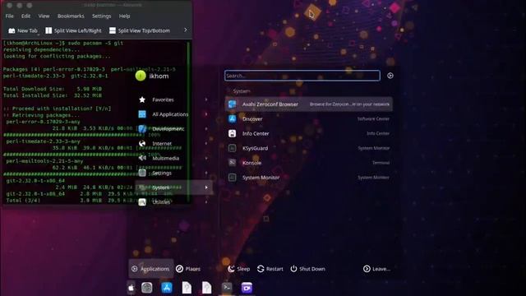
Task: Select the Favorites category star icon
Action: tap(142, 99)
